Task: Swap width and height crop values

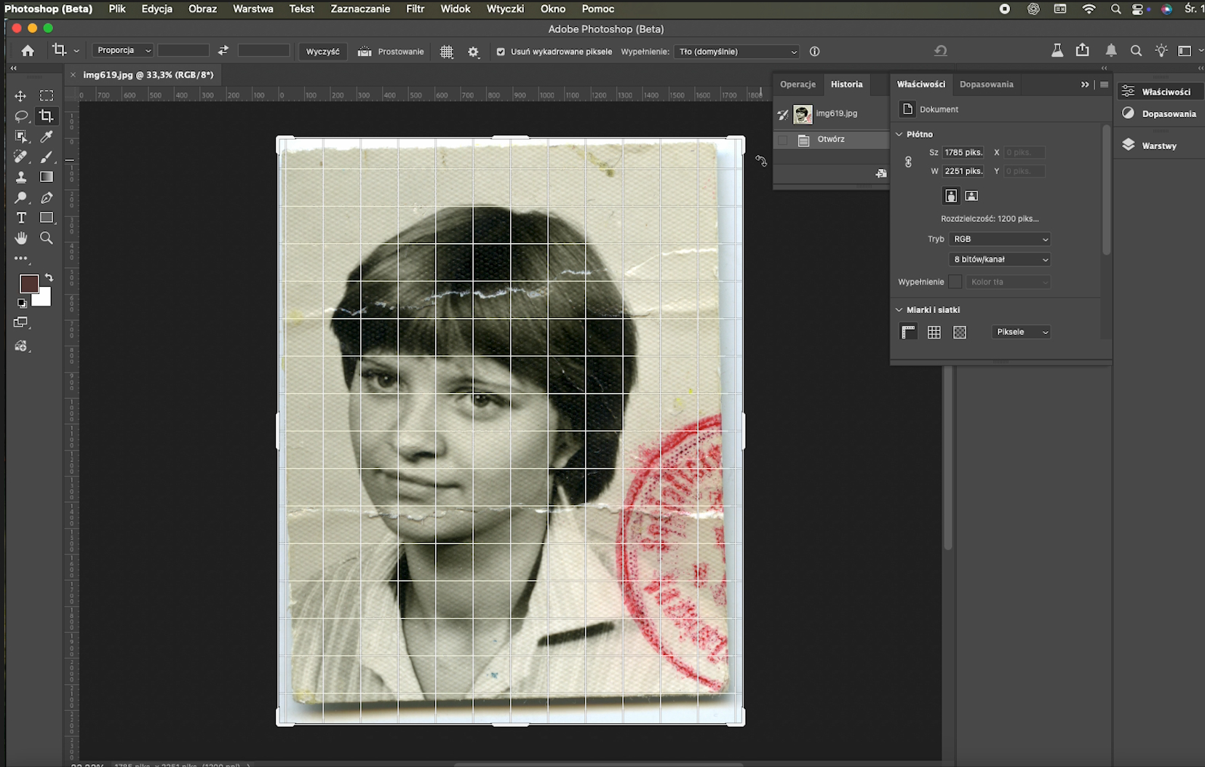Action: tap(223, 50)
